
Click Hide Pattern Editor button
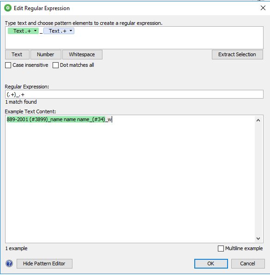pyautogui.click(x=44, y=263)
